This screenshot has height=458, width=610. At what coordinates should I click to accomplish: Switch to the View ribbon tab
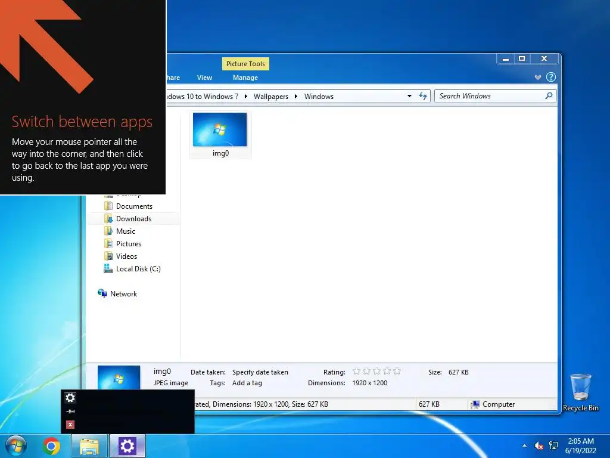point(204,78)
